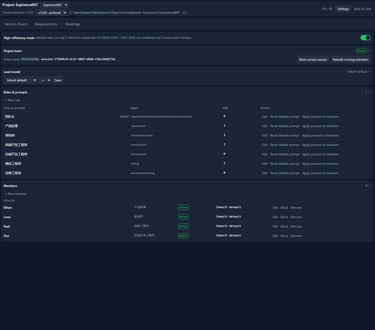This screenshot has width=375, height=330.
Task: Reset default prompt for 产品经理
Action: click(285, 126)
